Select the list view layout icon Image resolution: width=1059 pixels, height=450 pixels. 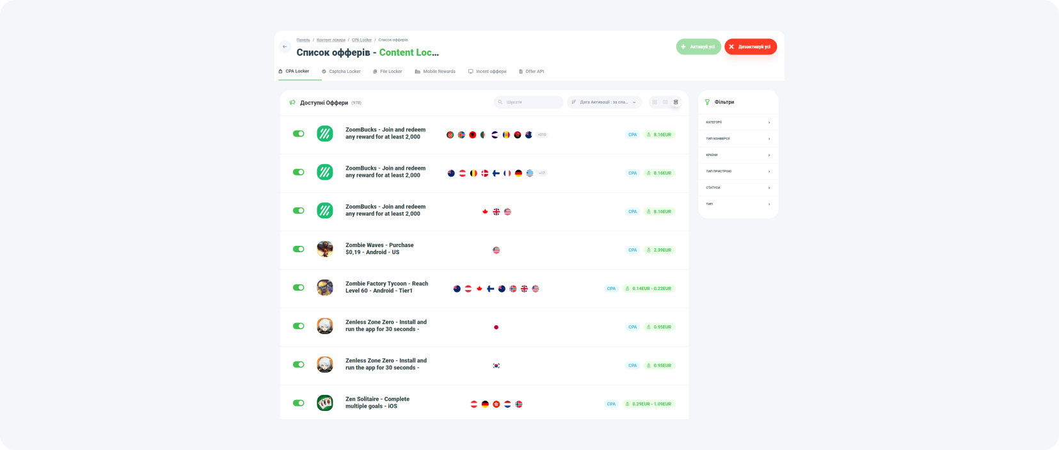(x=676, y=102)
